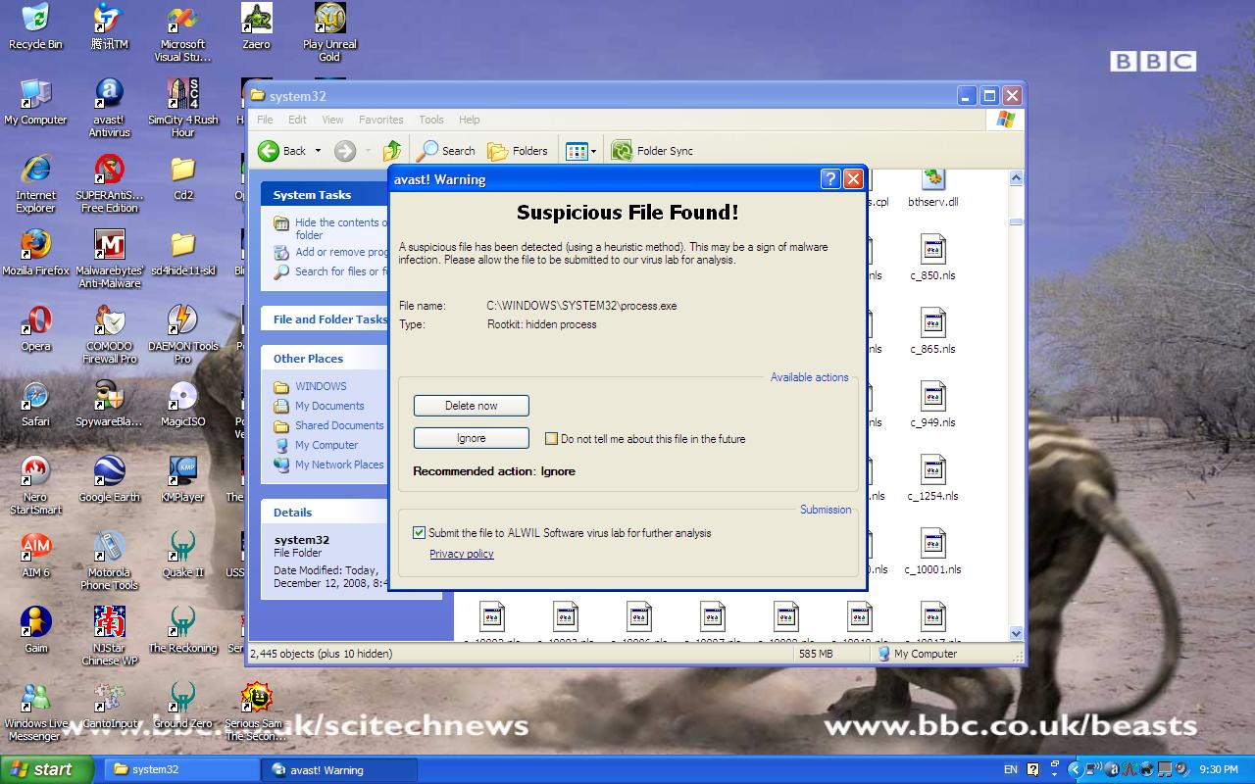1255x784 pixels.
Task: Open Internet Explorer desktop icon
Action: tap(35, 183)
